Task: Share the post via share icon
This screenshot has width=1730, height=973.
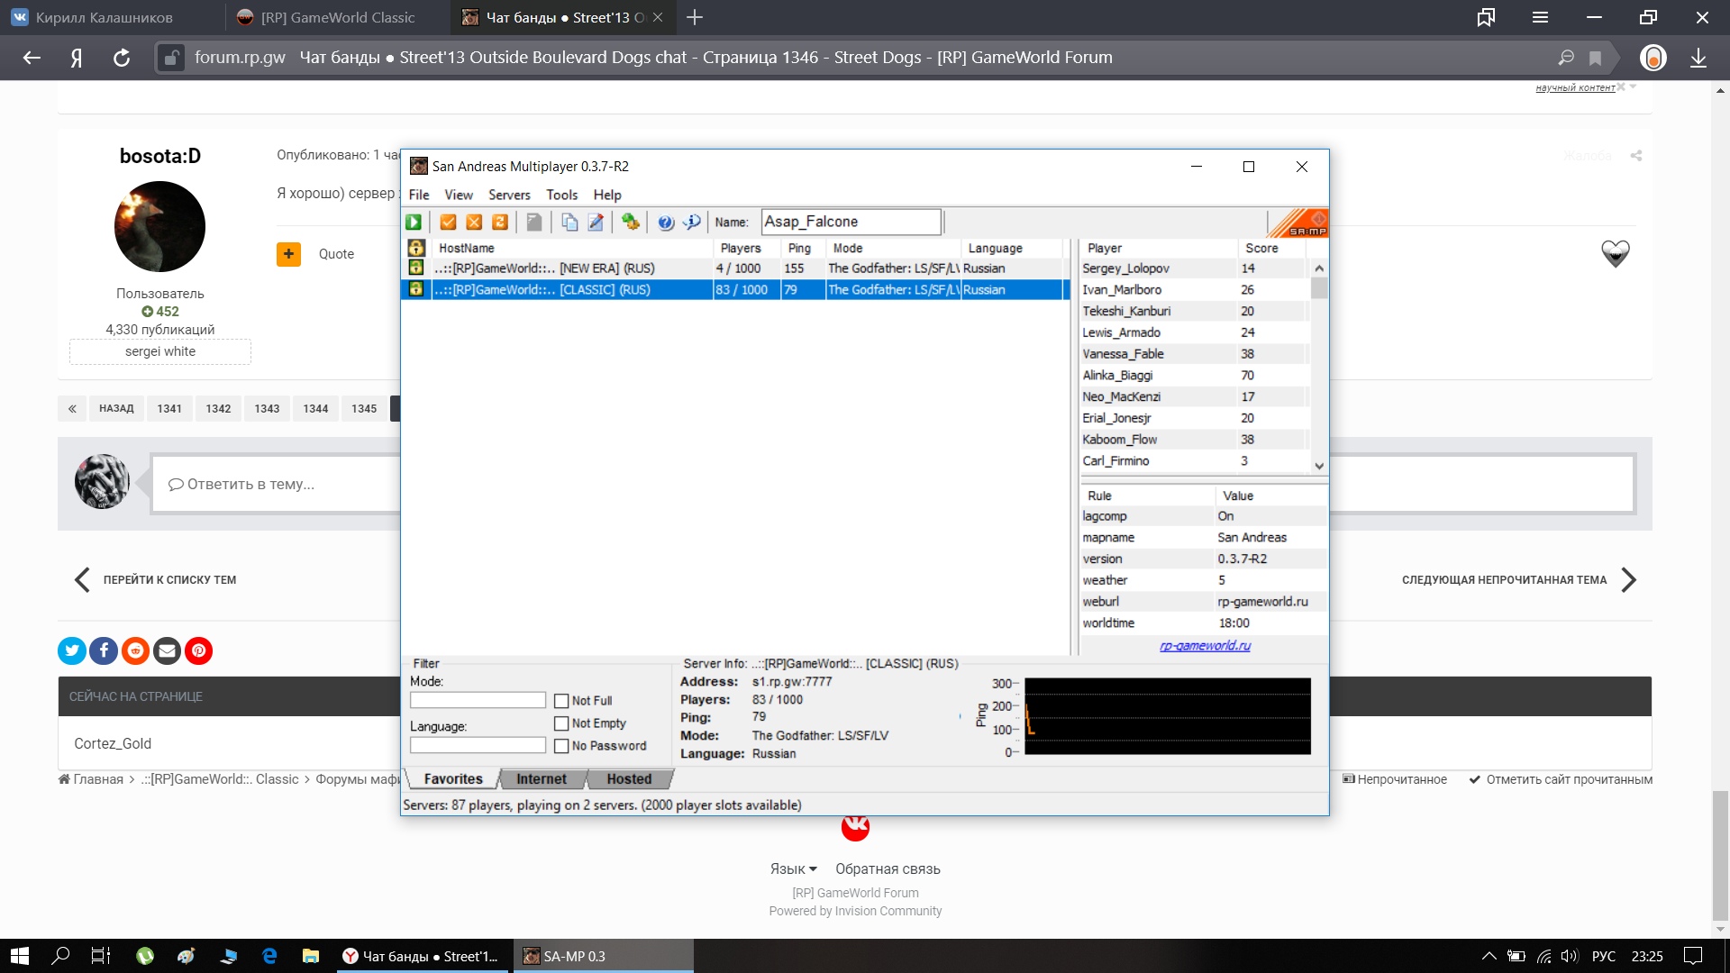Action: (1636, 156)
